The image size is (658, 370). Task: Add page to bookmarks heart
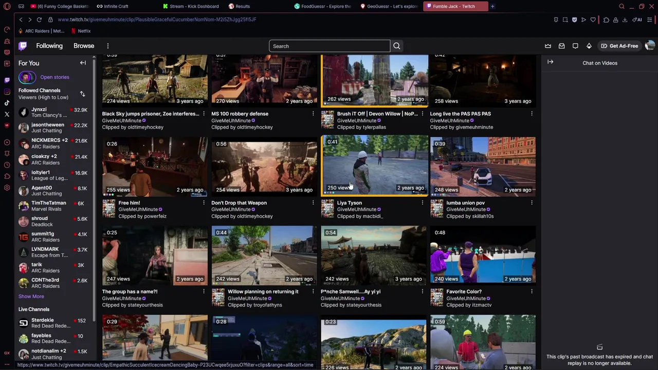pyautogui.click(x=593, y=20)
